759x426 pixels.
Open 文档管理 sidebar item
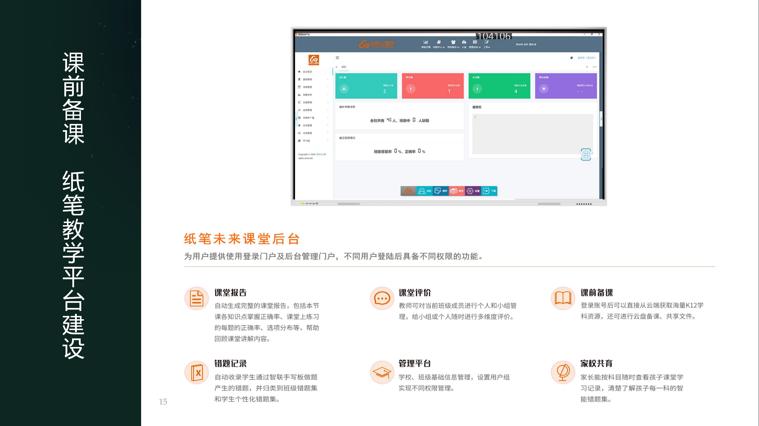click(x=313, y=133)
